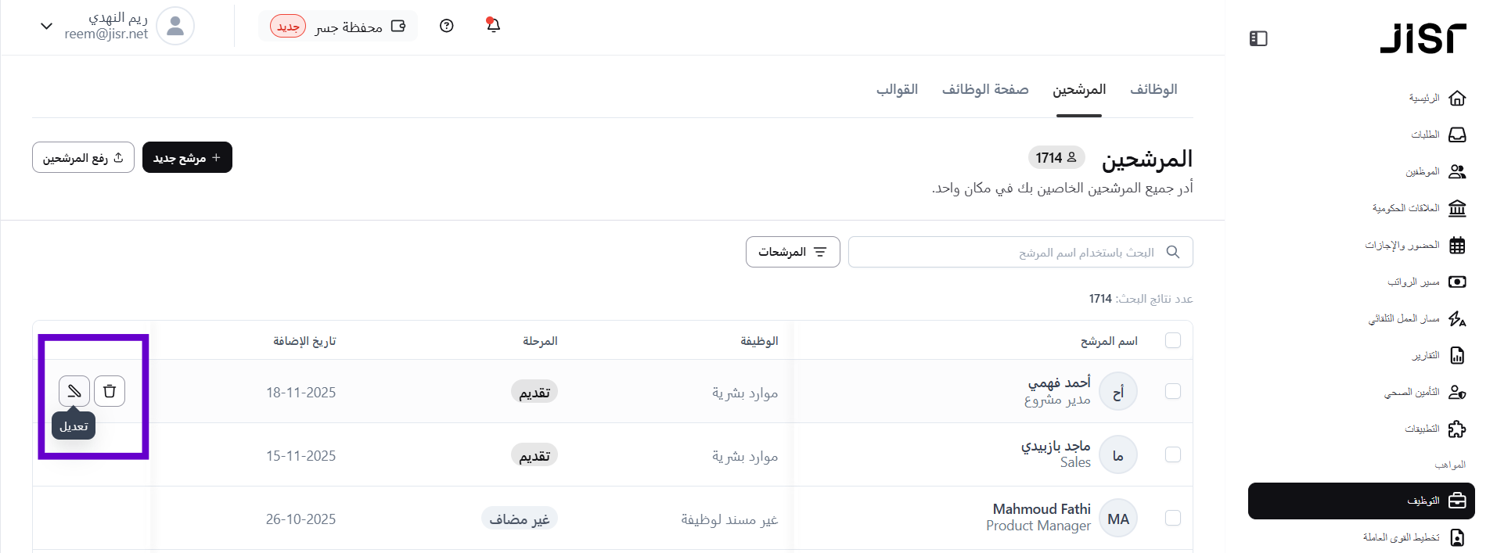Switch to the الوظائف tab
1497x553 pixels.
pyautogui.click(x=1153, y=90)
